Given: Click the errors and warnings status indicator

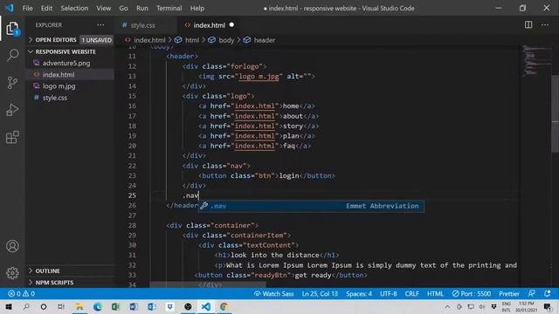Looking at the screenshot, I should (21, 294).
